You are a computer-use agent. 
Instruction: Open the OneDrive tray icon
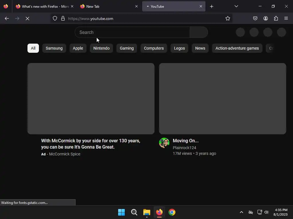tap(251, 212)
